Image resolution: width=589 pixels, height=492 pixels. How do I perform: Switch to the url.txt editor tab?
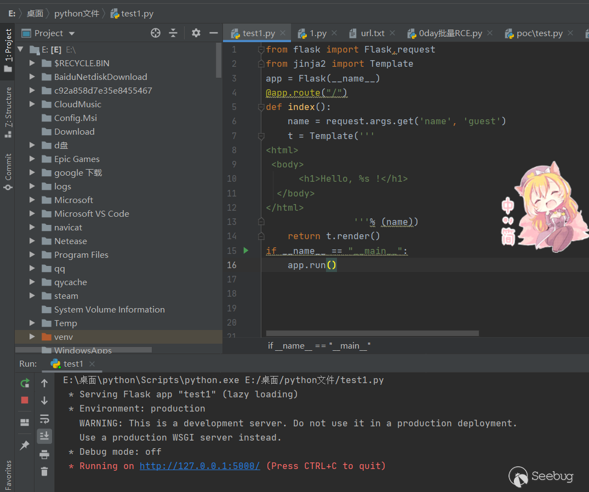click(373, 33)
